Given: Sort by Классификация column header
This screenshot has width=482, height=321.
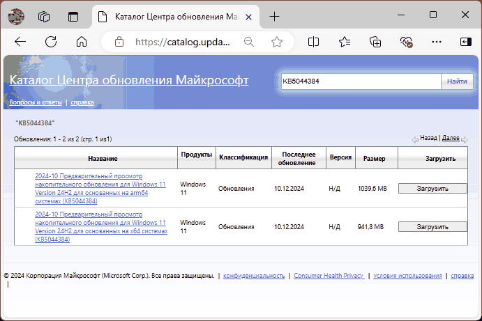Looking at the screenshot, I should (243, 157).
